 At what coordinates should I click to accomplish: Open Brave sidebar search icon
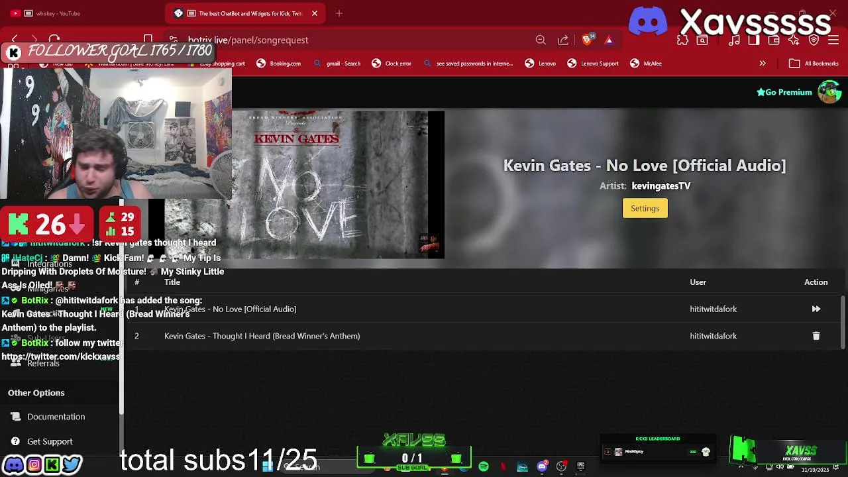coord(702,40)
